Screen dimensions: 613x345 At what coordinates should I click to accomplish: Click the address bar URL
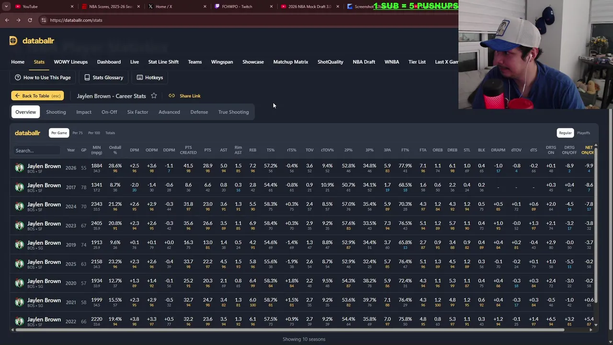(x=76, y=20)
